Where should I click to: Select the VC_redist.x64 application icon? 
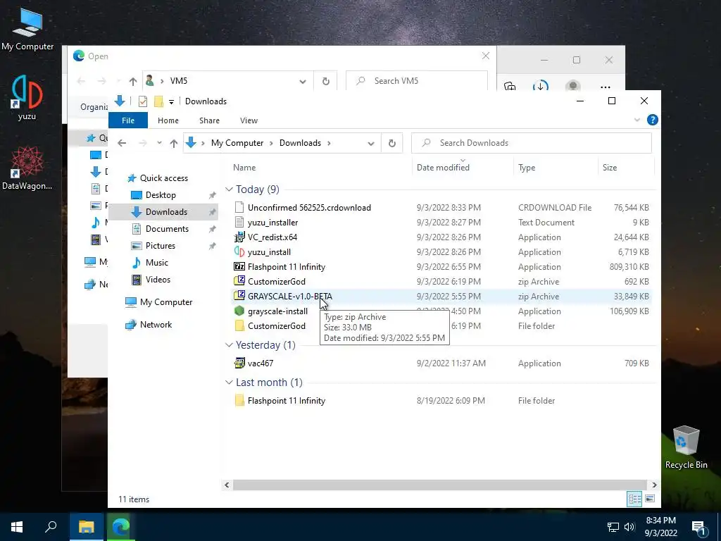pos(239,237)
